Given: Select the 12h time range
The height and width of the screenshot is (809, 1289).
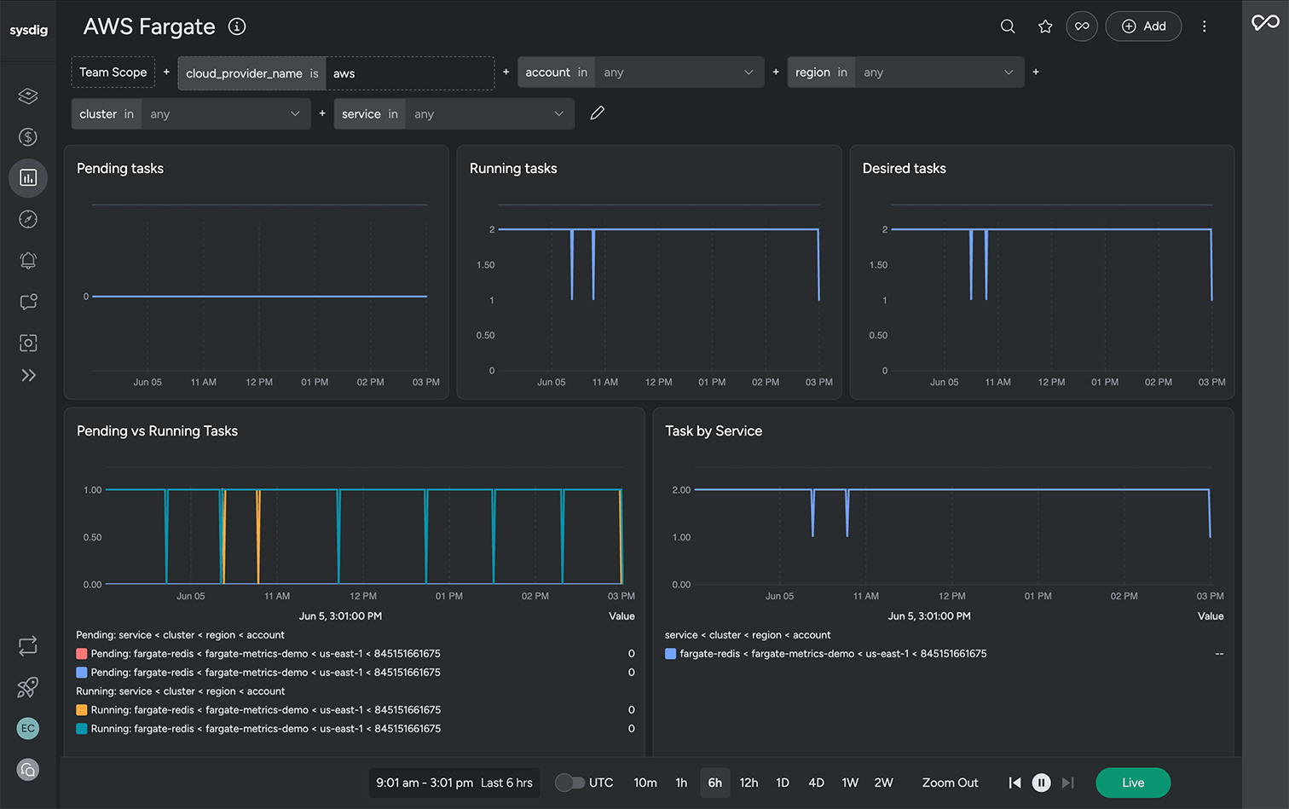Looking at the screenshot, I should pyautogui.click(x=749, y=783).
